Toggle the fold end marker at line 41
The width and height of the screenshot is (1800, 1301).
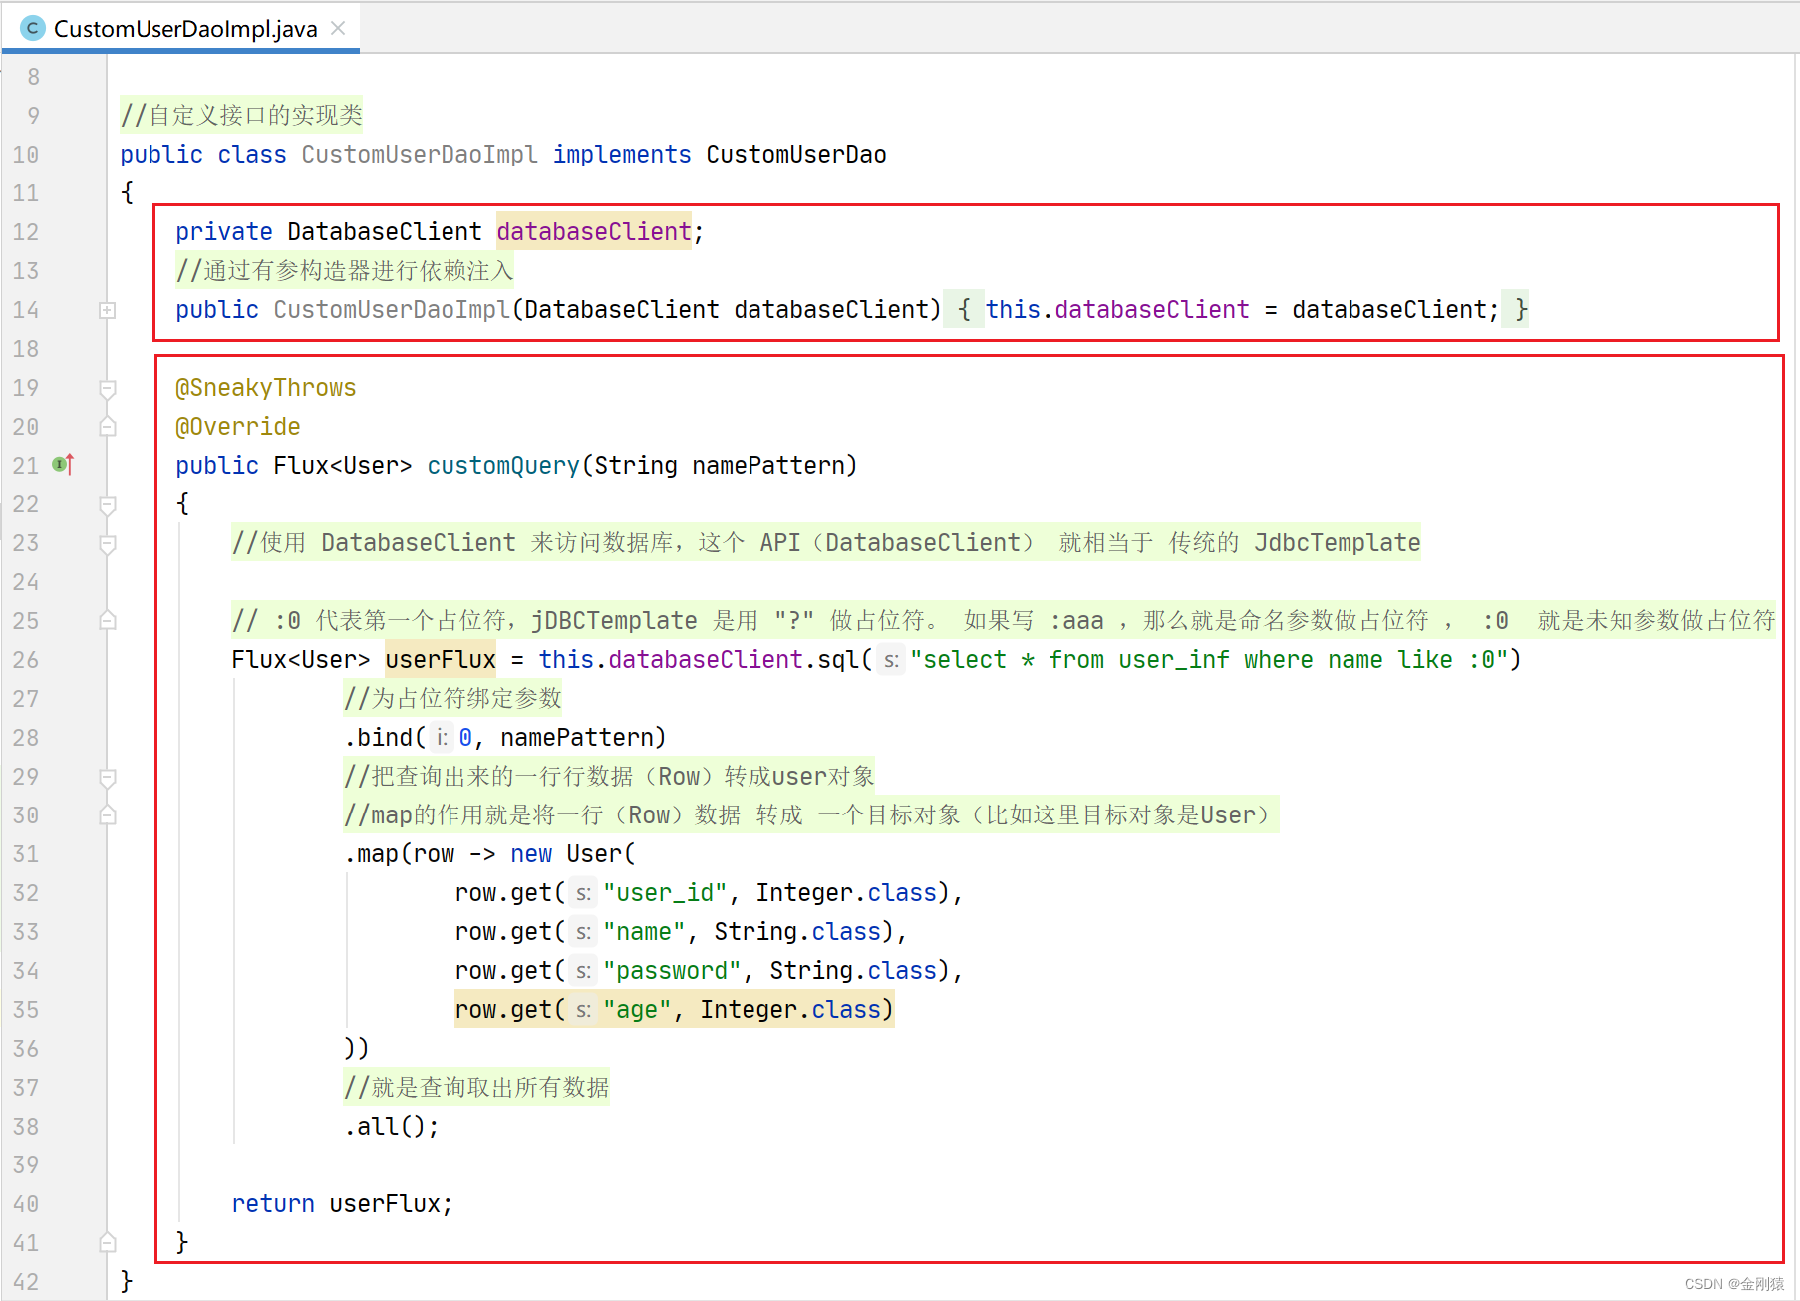click(107, 1242)
